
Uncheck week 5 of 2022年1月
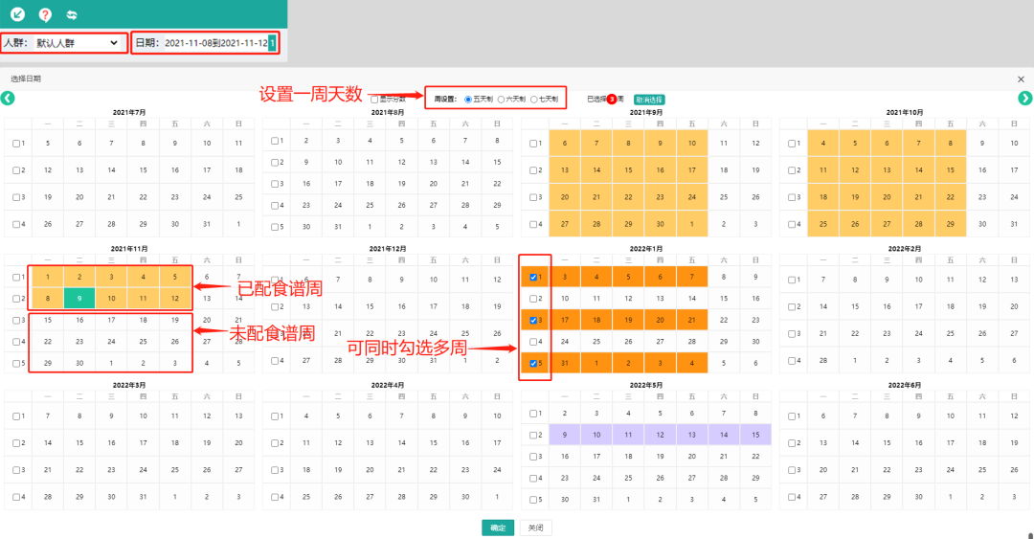(x=533, y=363)
